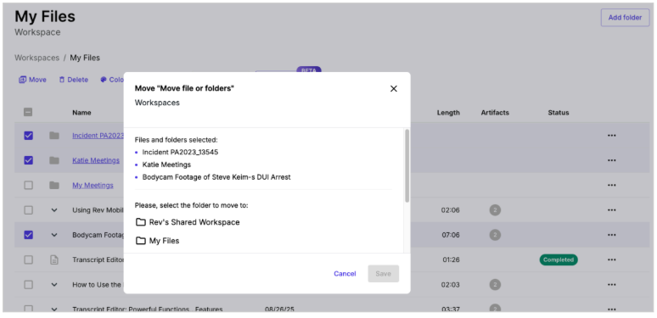The image size is (657, 318).
Task: Click the Length column header
Action: coord(448,113)
